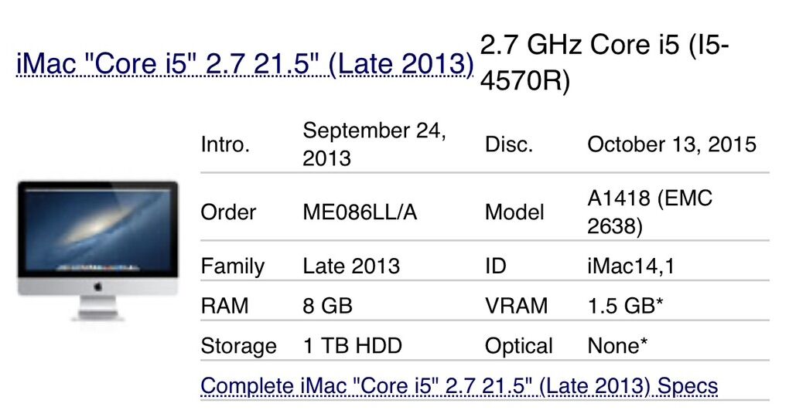Click the Intro. row label
The width and height of the screenshot is (789, 417).
click(225, 144)
